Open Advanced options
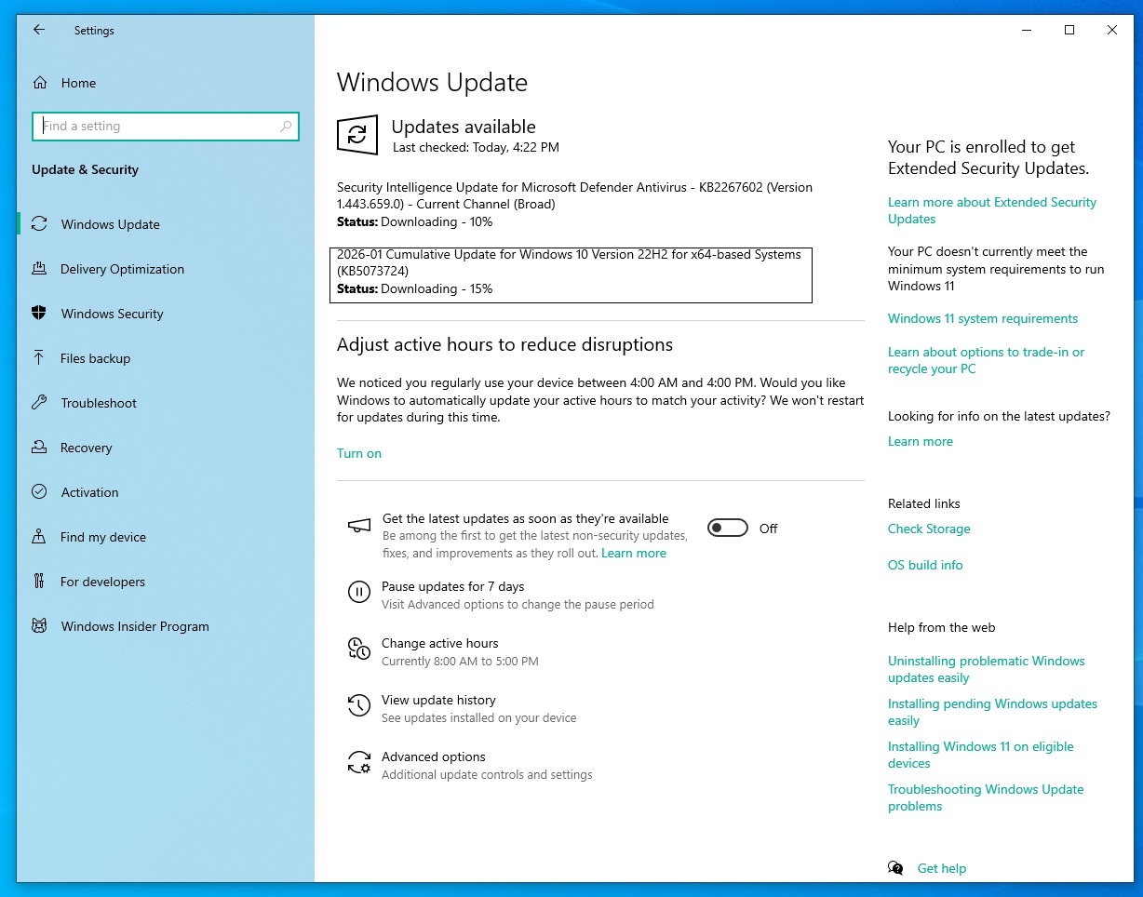 [x=433, y=756]
